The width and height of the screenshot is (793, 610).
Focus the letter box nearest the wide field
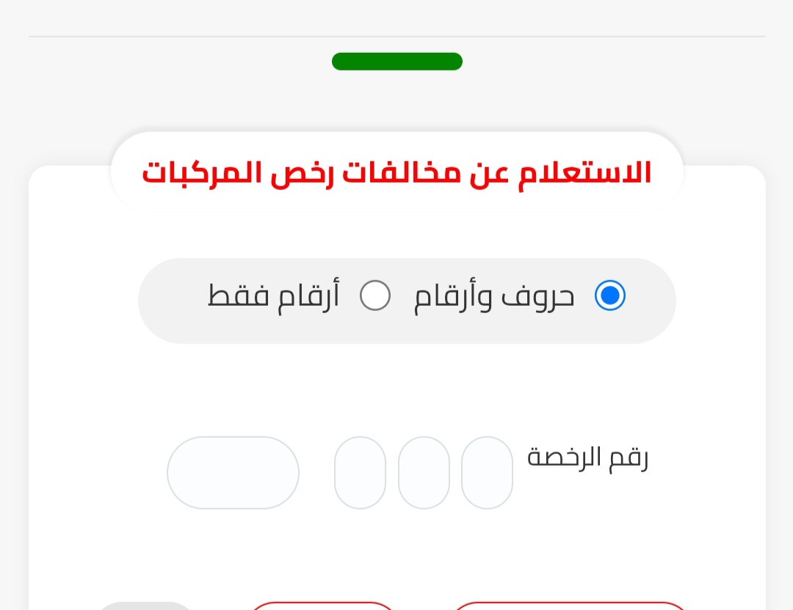click(360, 473)
